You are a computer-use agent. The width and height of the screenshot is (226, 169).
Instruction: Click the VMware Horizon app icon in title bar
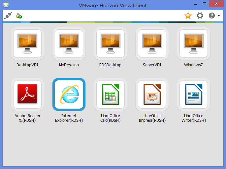pos(6,5)
